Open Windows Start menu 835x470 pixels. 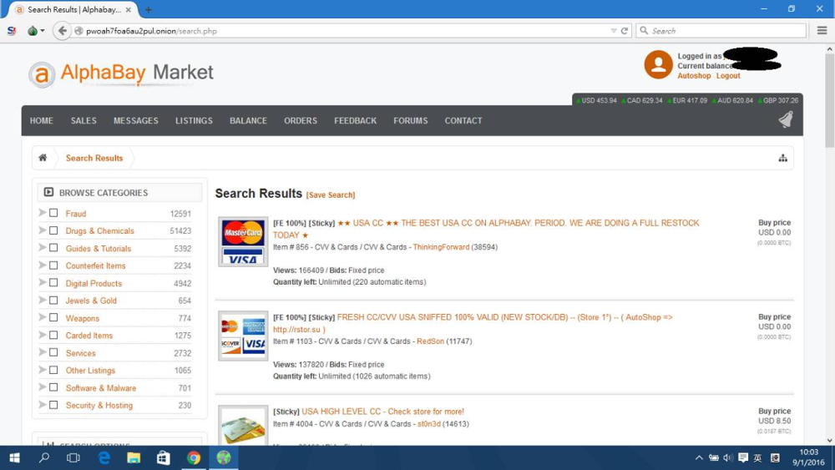point(14,457)
